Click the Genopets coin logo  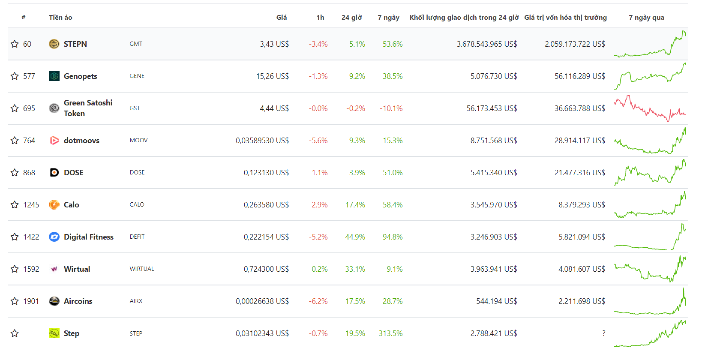(x=54, y=76)
